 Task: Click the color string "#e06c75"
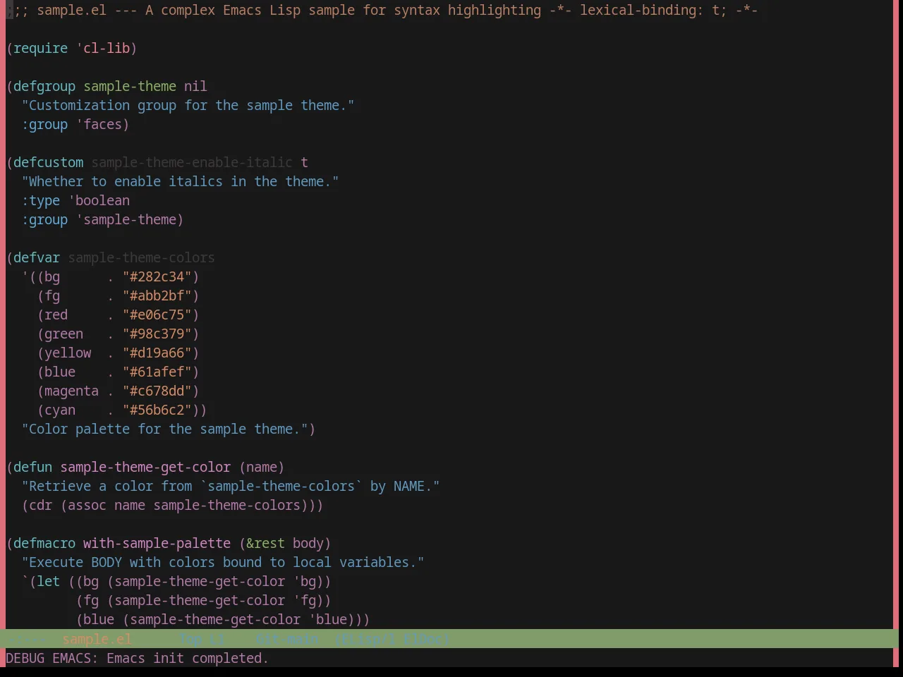pos(157,315)
